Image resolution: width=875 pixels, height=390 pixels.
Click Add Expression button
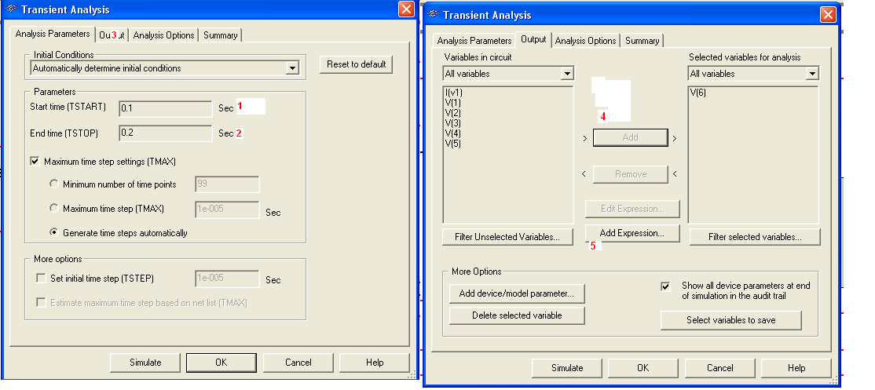pos(632,233)
